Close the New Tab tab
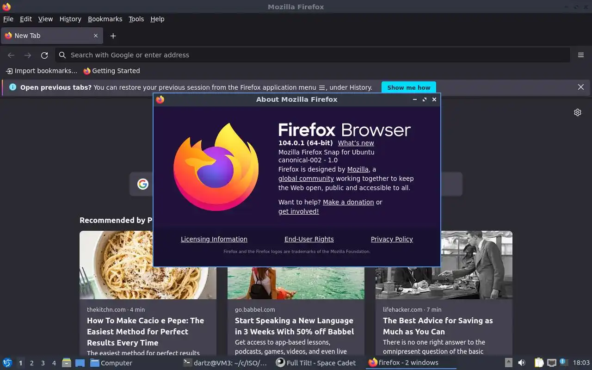Viewport: 592px width, 370px height. coord(96,36)
